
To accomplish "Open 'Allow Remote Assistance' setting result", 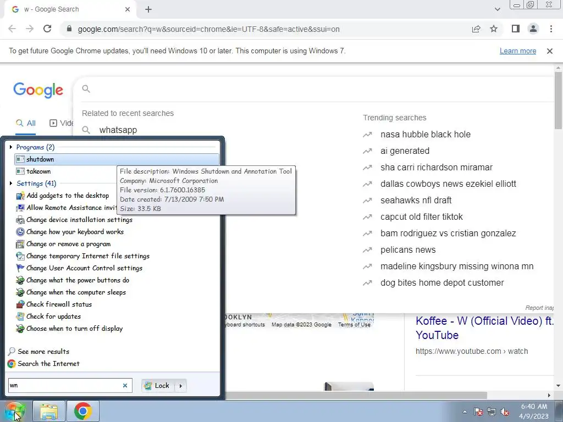I will tap(67, 208).
